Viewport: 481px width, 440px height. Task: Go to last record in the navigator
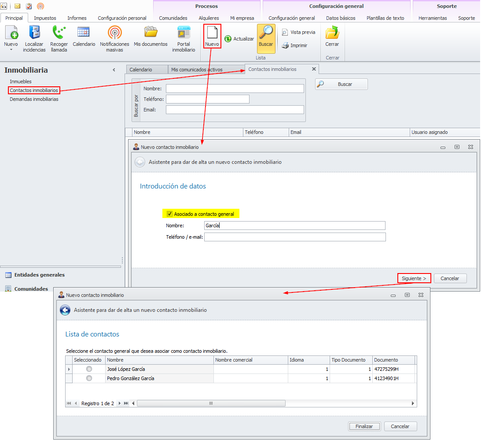pos(126,403)
